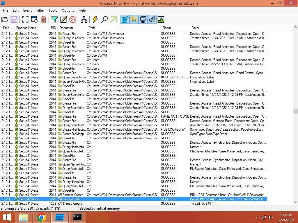Open the Filter funnel icon
Image resolution: width=298 pixels, height=223 pixels.
pos(54,19)
